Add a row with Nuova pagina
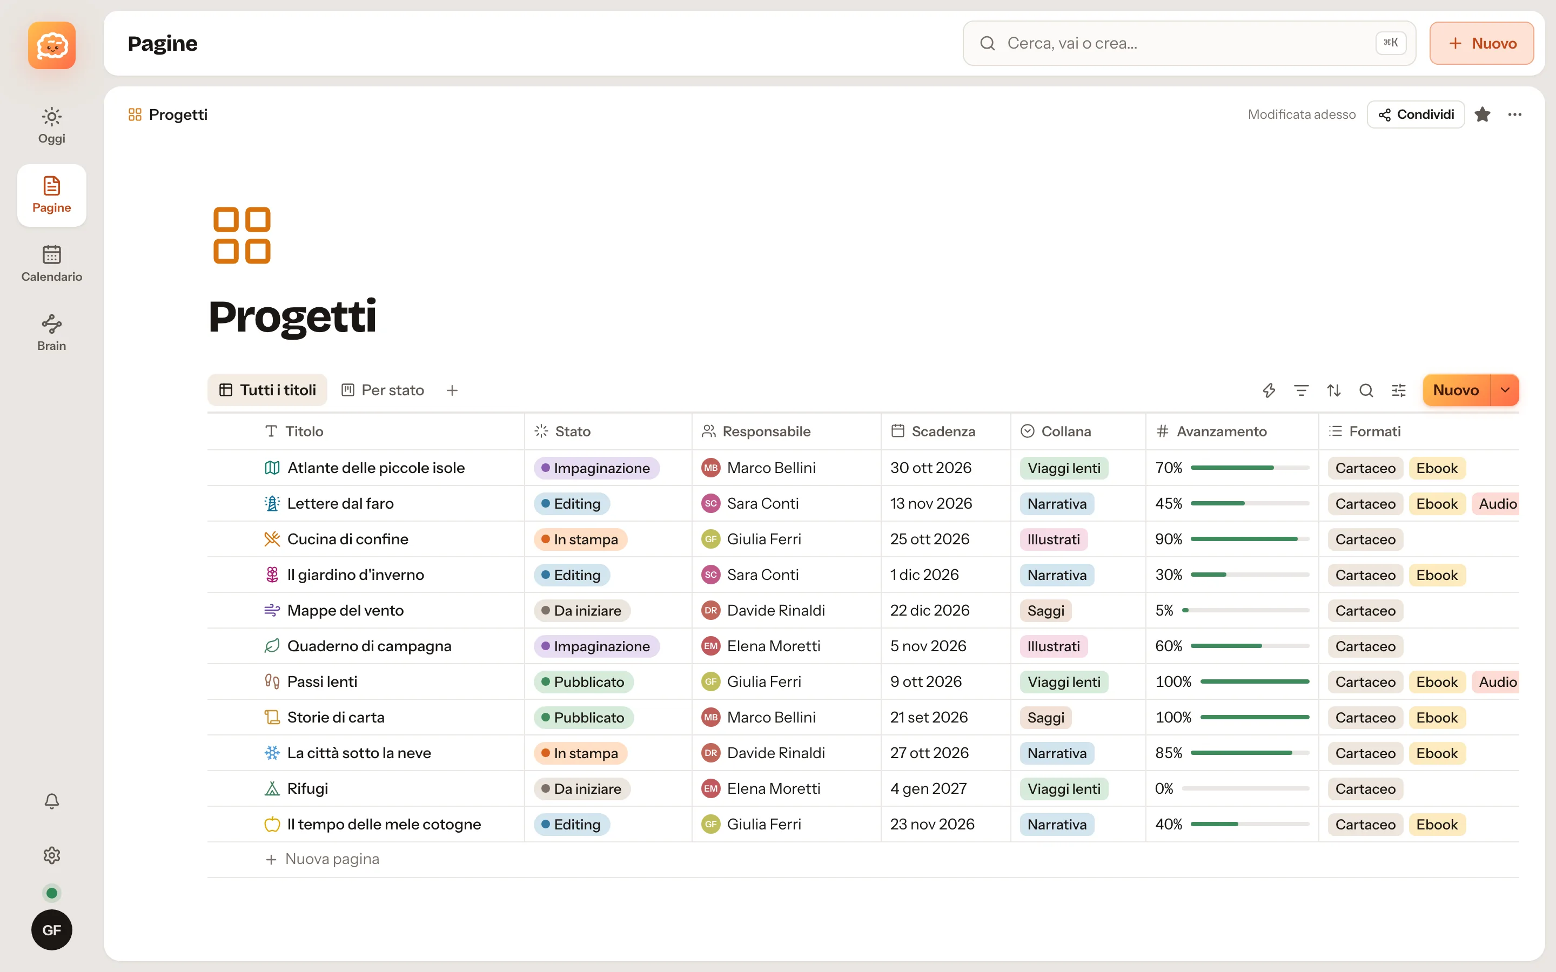 322,859
